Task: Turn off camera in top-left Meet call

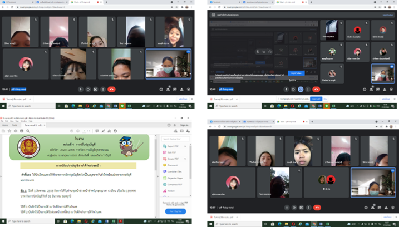Action: pos(87,89)
